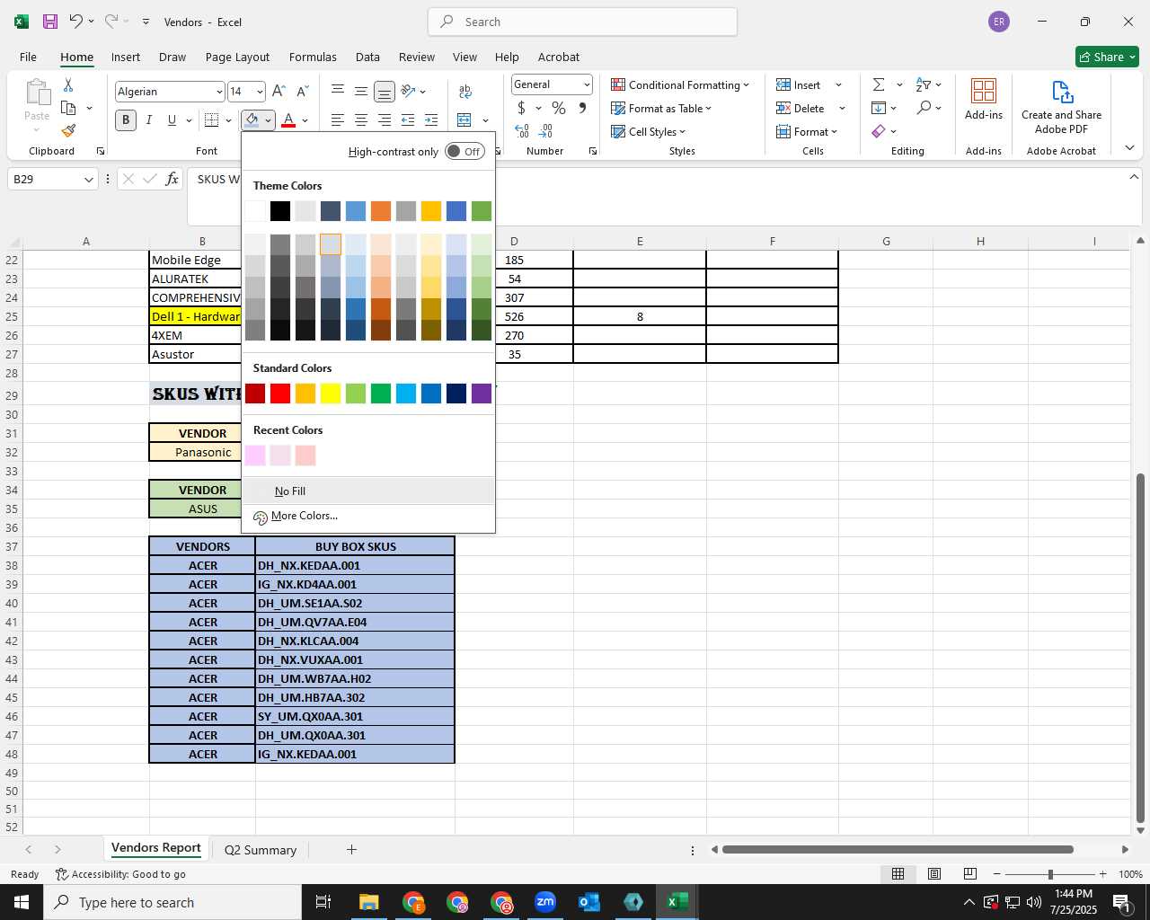The height and width of the screenshot is (920, 1150).
Task: Click the Cut scissors icon
Action: (68, 84)
